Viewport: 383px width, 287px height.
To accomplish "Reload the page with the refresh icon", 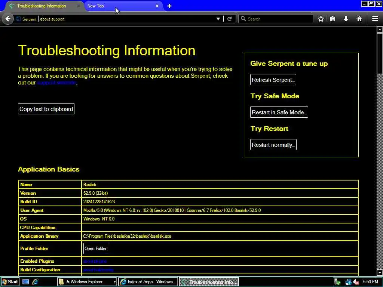I will point(229,19).
